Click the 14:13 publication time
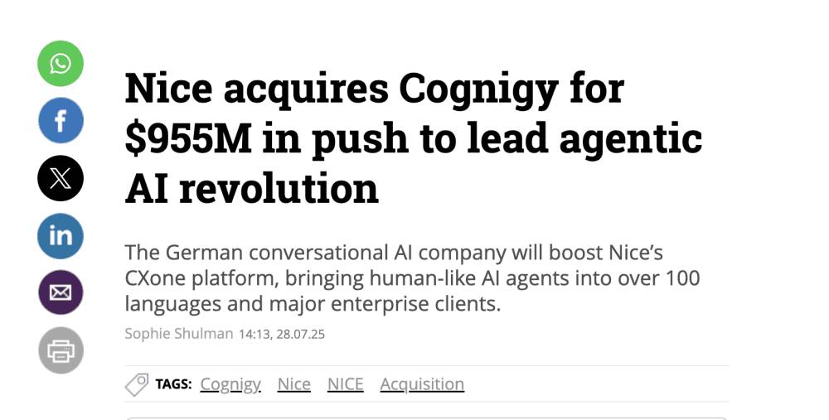The height and width of the screenshot is (420, 829). (254, 334)
